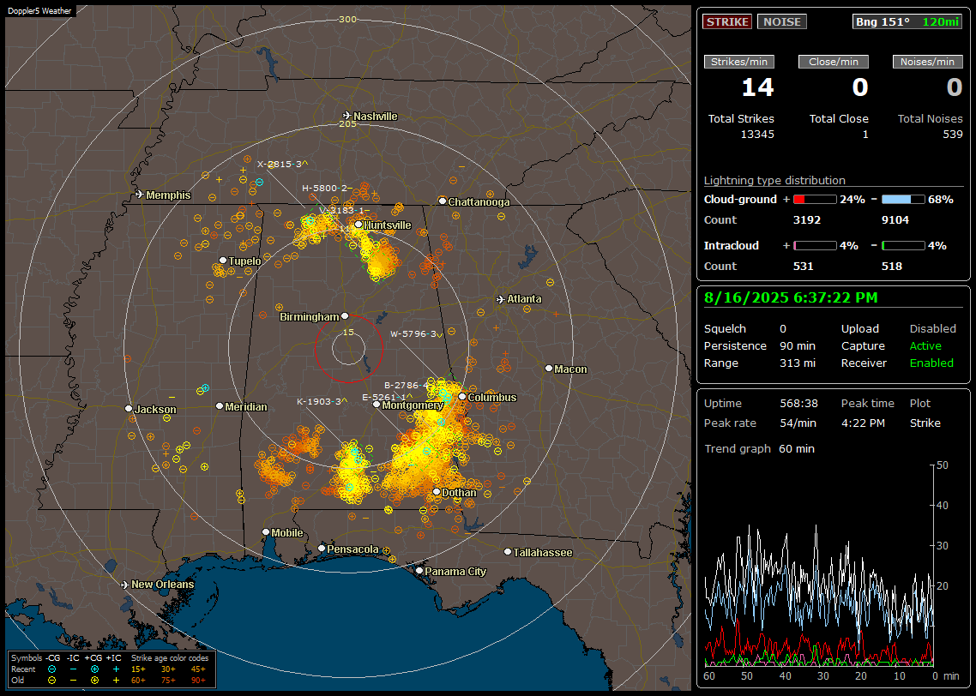Screen dimensions: 976x696
Task: Click the Total Strikes value 13345
Action: point(757,135)
